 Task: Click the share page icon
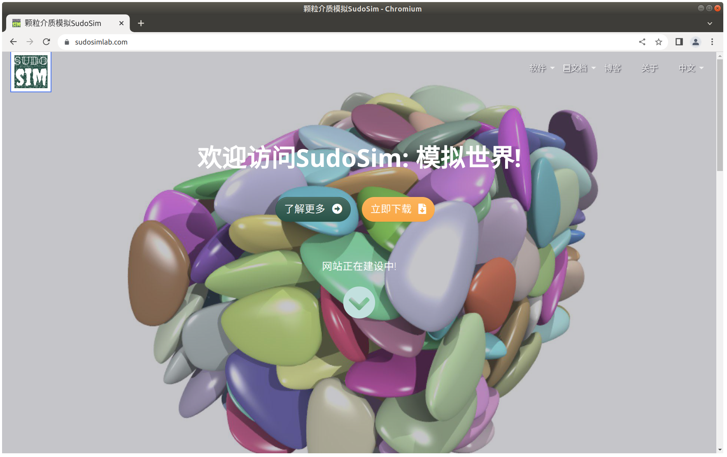tap(642, 42)
